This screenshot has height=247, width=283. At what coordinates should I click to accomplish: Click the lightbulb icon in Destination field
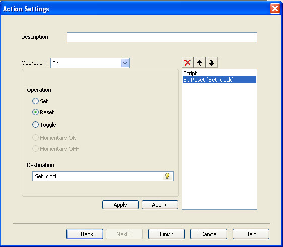168,176
